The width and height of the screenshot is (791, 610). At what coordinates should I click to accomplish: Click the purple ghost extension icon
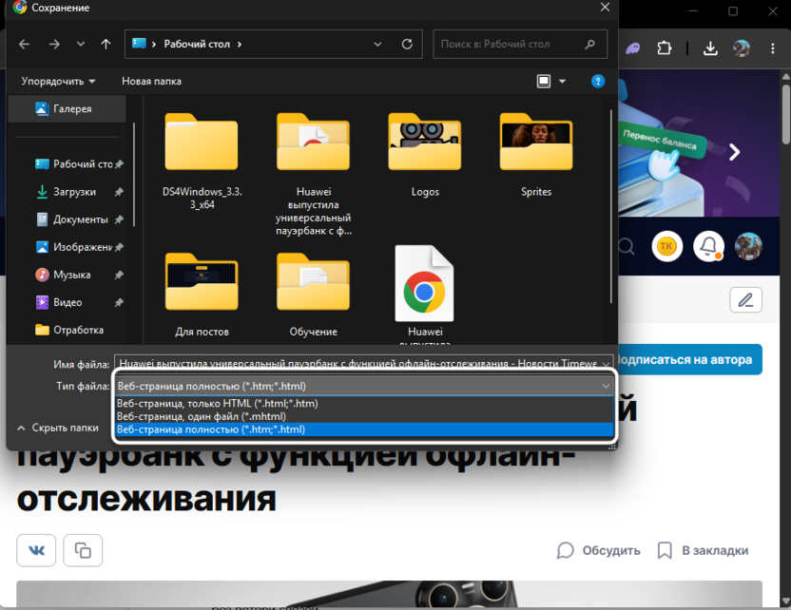[x=633, y=48]
